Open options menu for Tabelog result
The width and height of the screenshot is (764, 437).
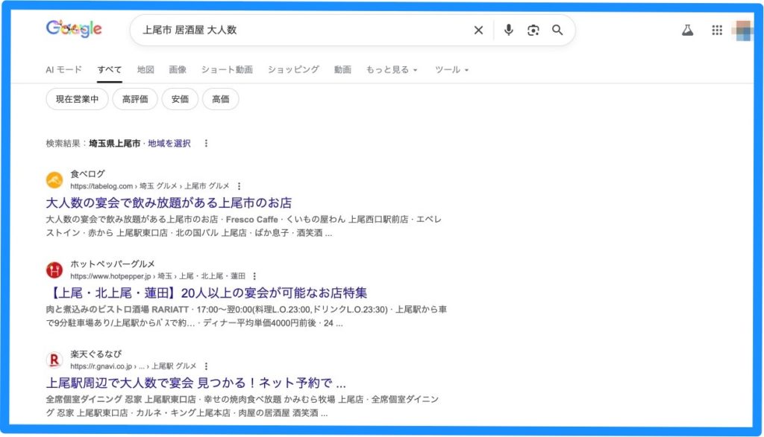point(239,186)
